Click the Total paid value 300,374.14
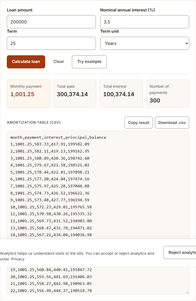Screen dimensions: 196x301 coord(72,94)
